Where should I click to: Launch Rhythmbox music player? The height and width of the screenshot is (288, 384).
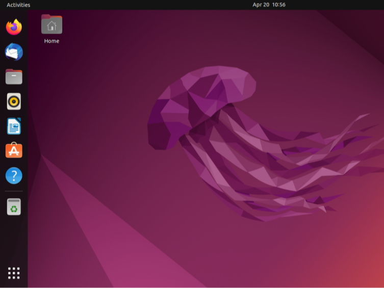[x=14, y=101]
